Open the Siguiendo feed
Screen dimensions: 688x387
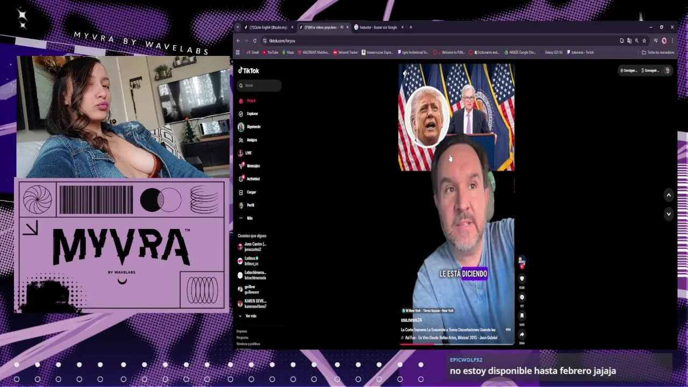pos(249,127)
